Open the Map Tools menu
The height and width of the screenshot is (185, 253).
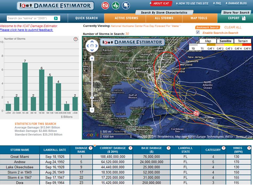coord(199,18)
